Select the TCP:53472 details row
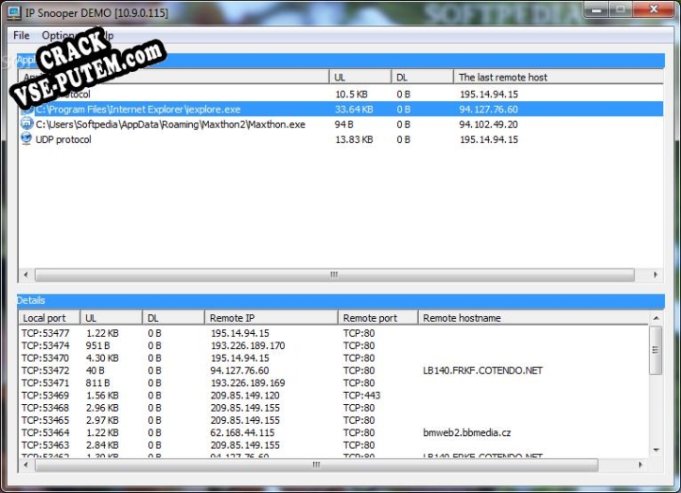This screenshot has height=493, width=681. coord(333,370)
